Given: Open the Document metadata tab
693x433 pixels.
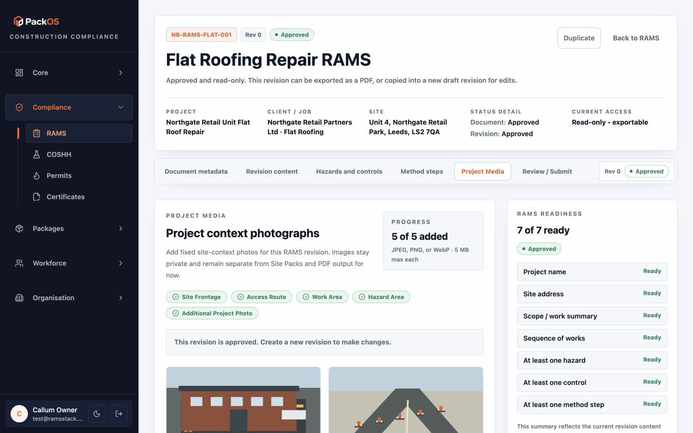Looking at the screenshot, I should [x=196, y=171].
